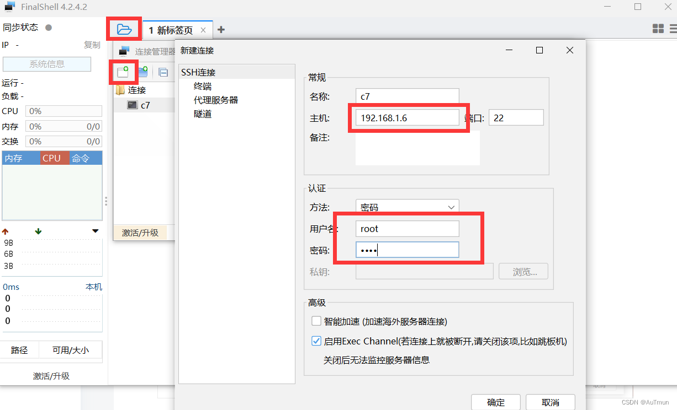This screenshot has width=677, height=410.
Task: Click the collapse panes icon in connection toolbar
Action: click(x=162, y=72)
